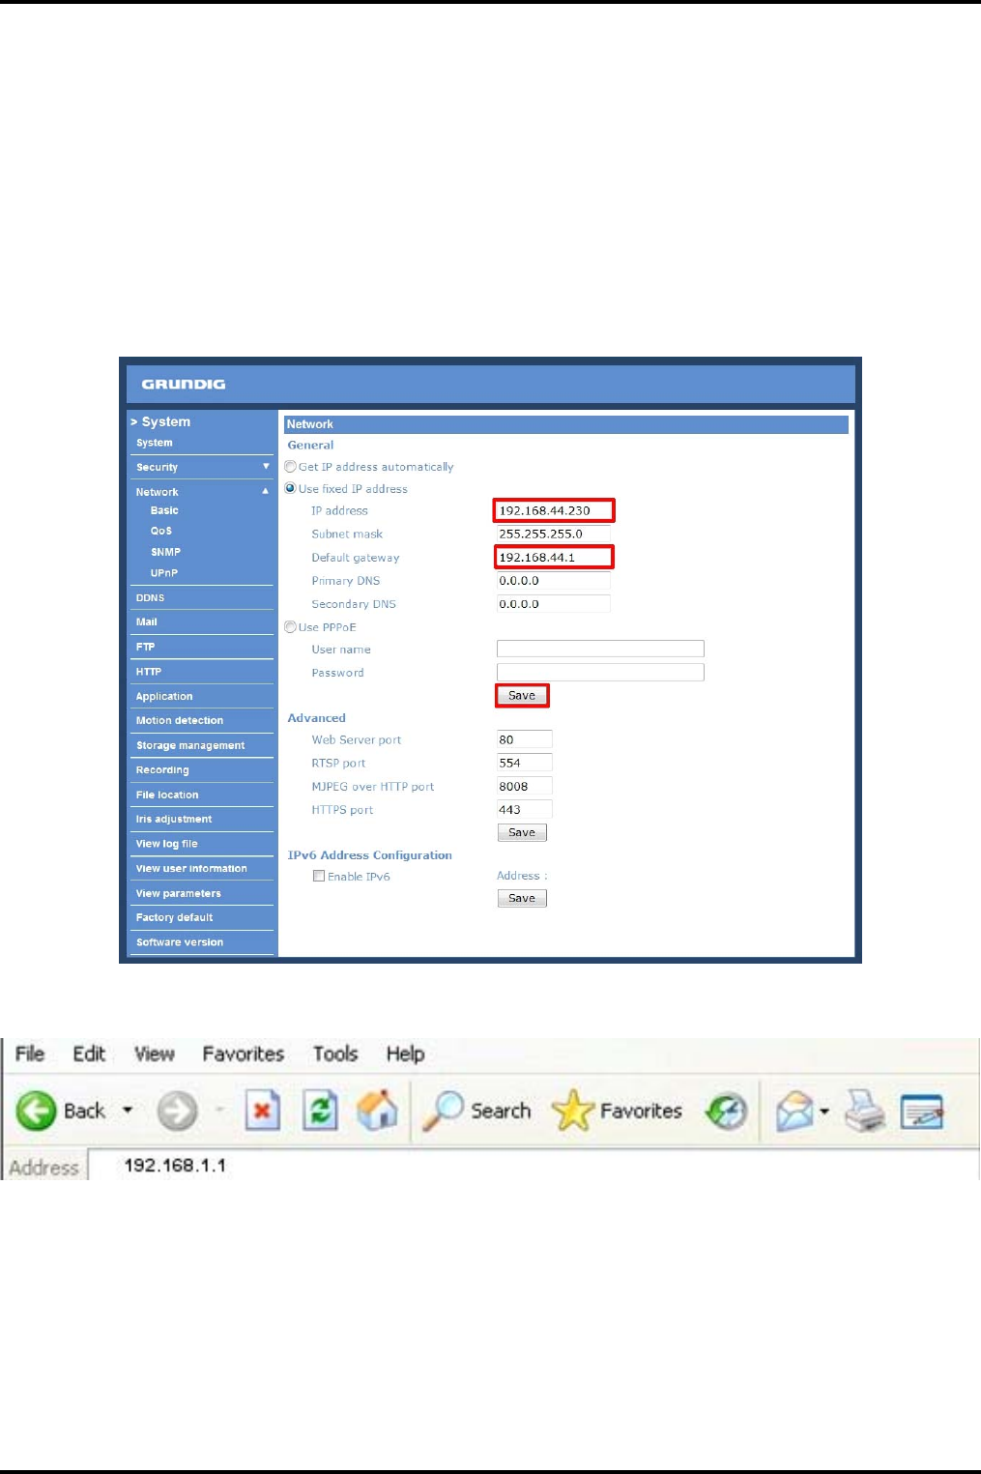Click the Edit page icon beside Print

[x=921, y=1112]
